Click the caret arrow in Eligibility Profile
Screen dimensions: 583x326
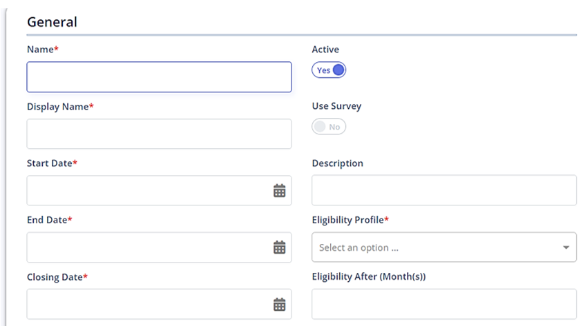point(566,247)
